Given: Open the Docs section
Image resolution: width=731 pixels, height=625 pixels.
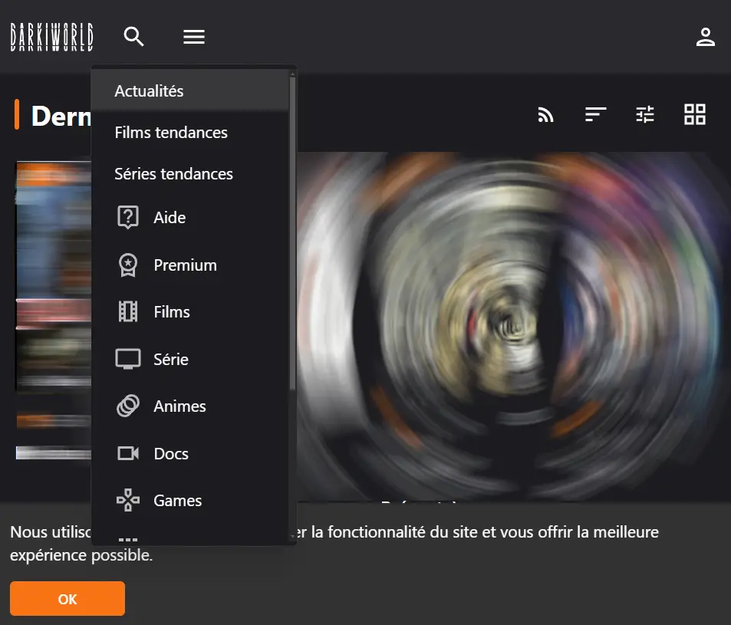Looking at the screenshot, I should tap(171, 453).
